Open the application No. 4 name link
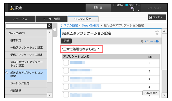 click(x=85, y=87)
